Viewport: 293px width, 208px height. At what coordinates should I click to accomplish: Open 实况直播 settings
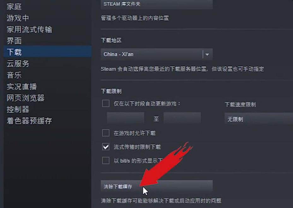[x=22, y=87]
